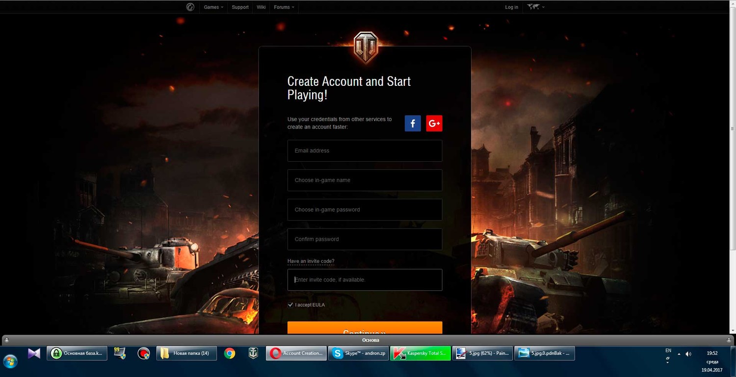The height and width of the screenshot is (377, 736).
Task: Click the Log in link
Action: click(511, 7)
